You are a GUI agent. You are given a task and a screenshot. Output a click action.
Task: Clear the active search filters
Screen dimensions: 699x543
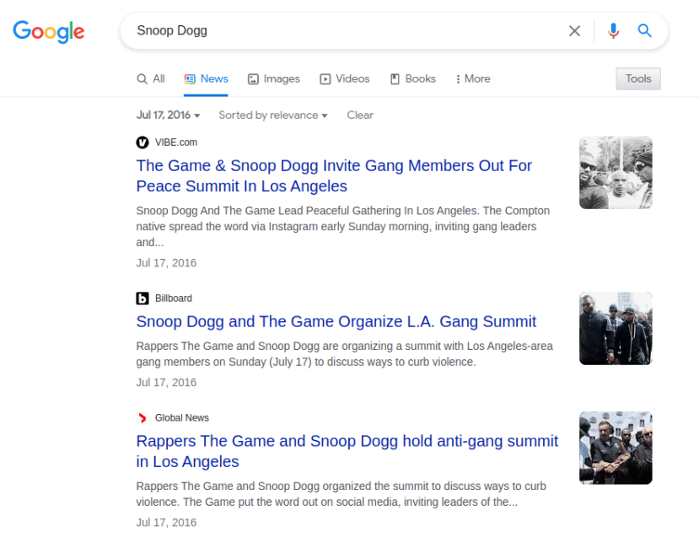coord(360,115)
